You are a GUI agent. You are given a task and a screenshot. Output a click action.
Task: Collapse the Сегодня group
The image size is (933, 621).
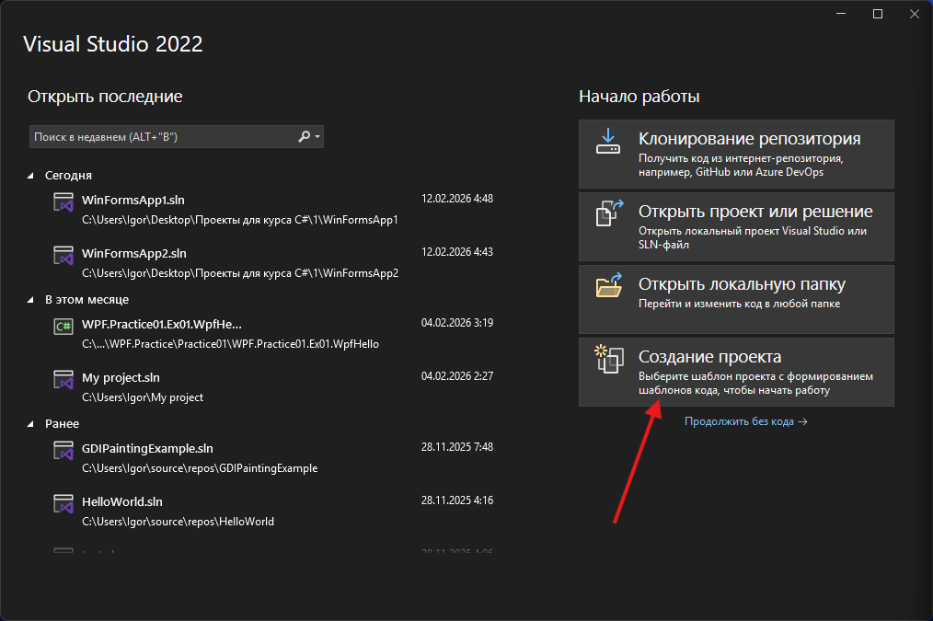[x=30, y=176]
